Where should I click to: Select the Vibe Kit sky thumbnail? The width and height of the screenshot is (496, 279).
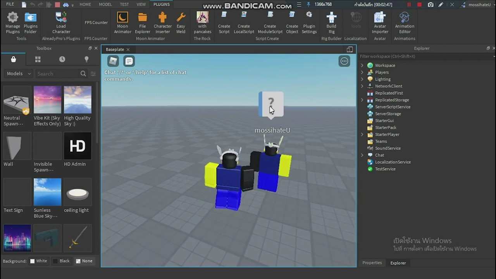(47, 100)
